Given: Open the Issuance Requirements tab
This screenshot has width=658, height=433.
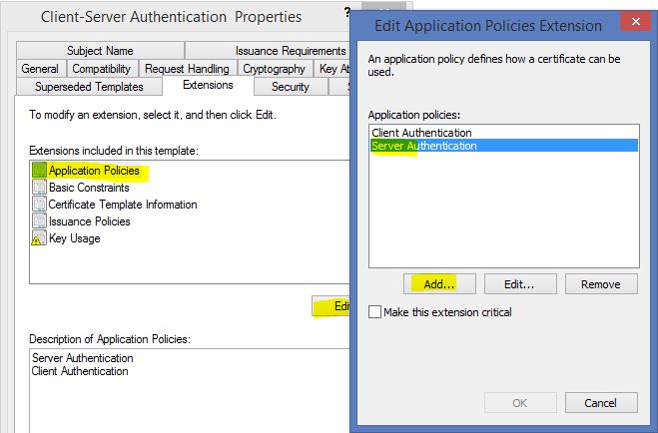Looking at the screenshot, I should [290, 51].
